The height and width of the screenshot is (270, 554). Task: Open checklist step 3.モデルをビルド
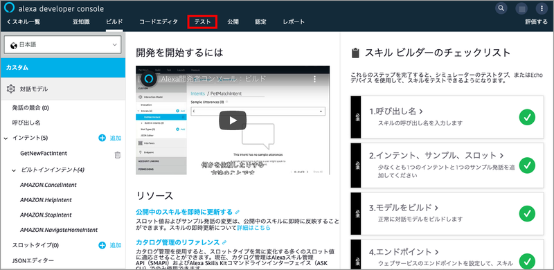404,208
